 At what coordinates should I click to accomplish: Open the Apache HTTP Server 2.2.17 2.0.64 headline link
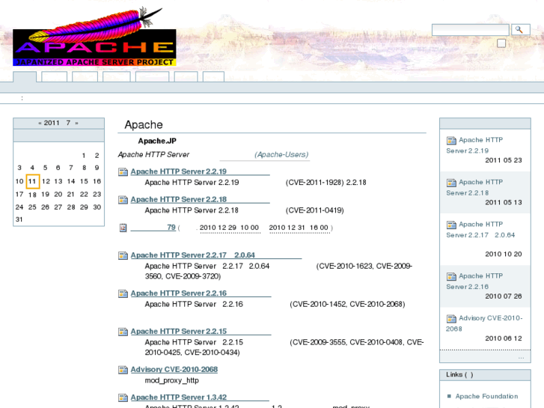(x=216, y=255)
